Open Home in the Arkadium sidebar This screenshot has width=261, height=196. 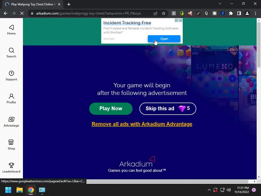[x=11, y=30]
